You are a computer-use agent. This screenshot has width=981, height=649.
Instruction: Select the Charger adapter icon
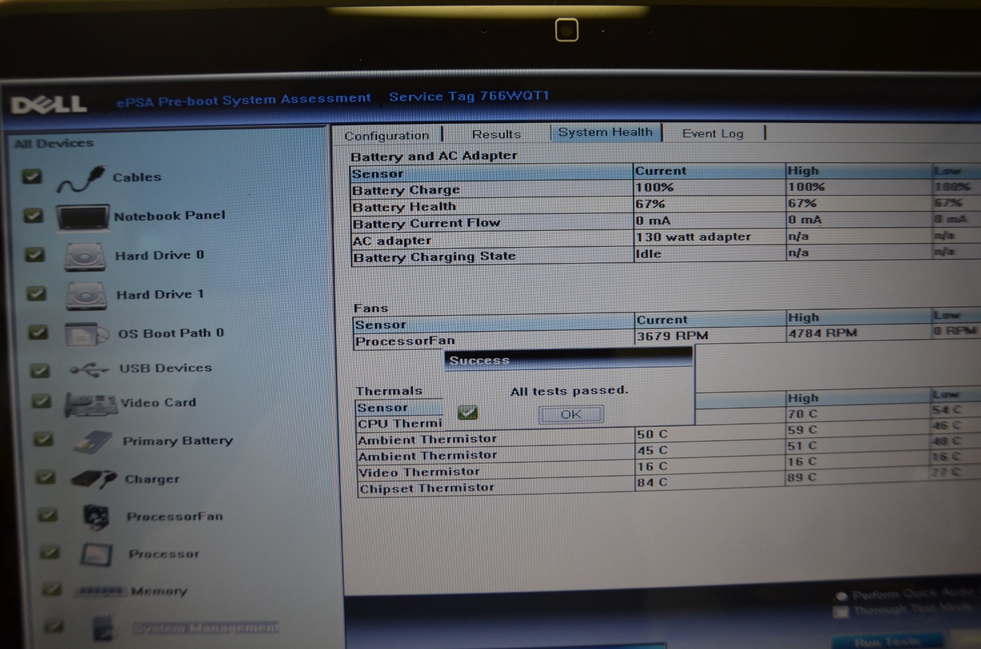[x=94, y=479]
